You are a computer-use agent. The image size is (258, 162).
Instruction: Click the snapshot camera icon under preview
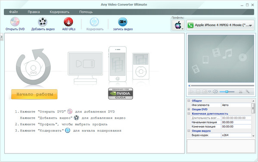pos(205,91)
